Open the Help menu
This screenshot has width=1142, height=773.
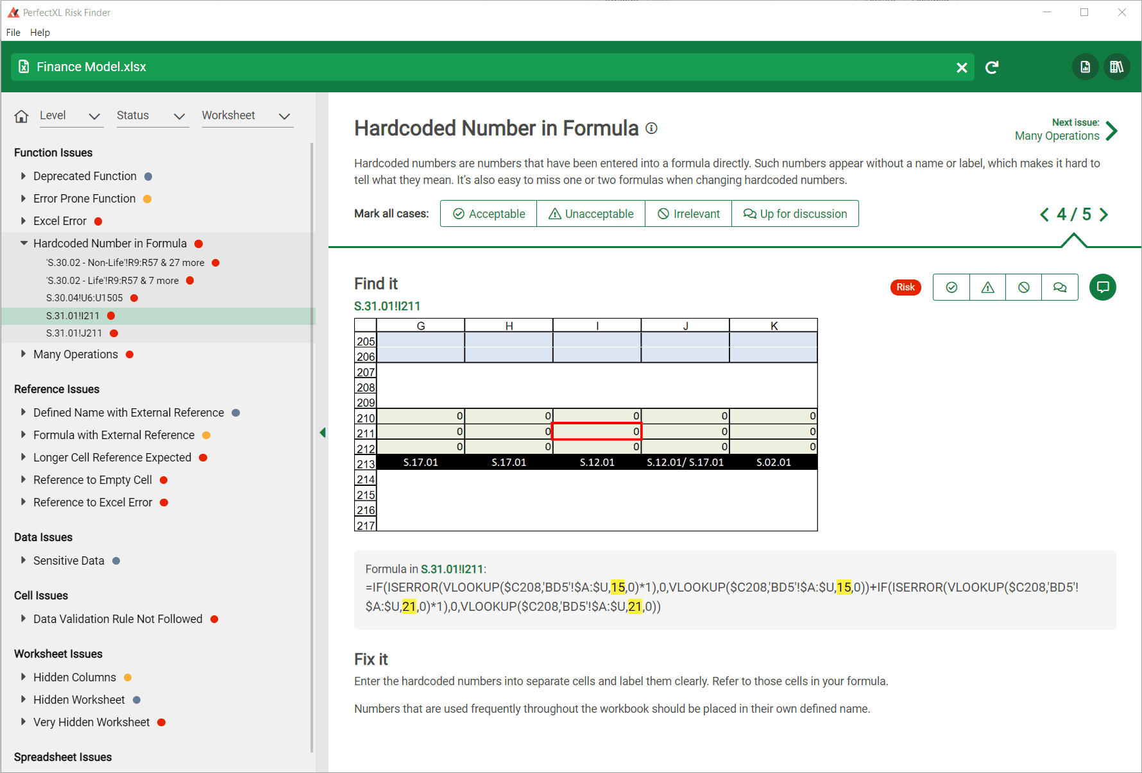40,33
